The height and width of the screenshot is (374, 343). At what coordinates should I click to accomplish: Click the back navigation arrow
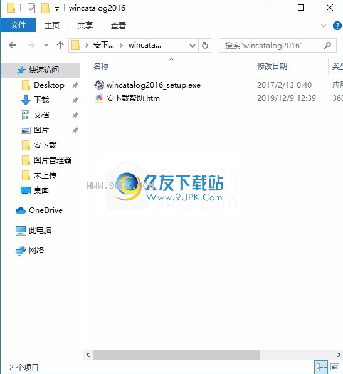[13, 45]
